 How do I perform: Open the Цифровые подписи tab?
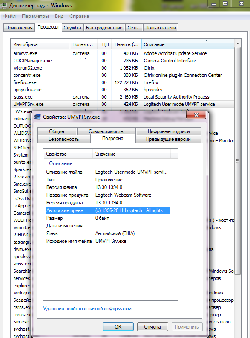169,131
